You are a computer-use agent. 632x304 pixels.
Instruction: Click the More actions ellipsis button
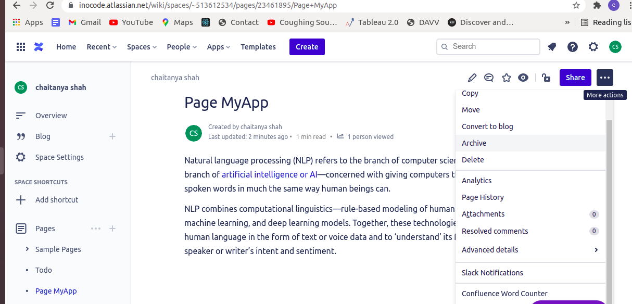(x=604, y=78)
